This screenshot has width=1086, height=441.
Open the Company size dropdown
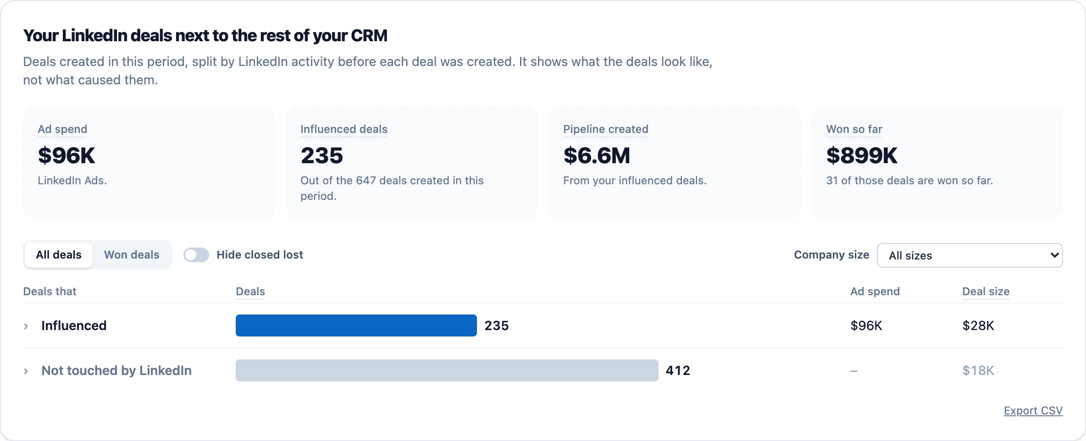click(x=970, y=255)
